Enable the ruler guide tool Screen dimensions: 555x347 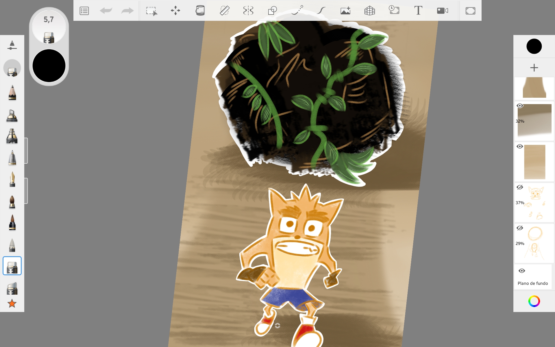coord(224,11)
